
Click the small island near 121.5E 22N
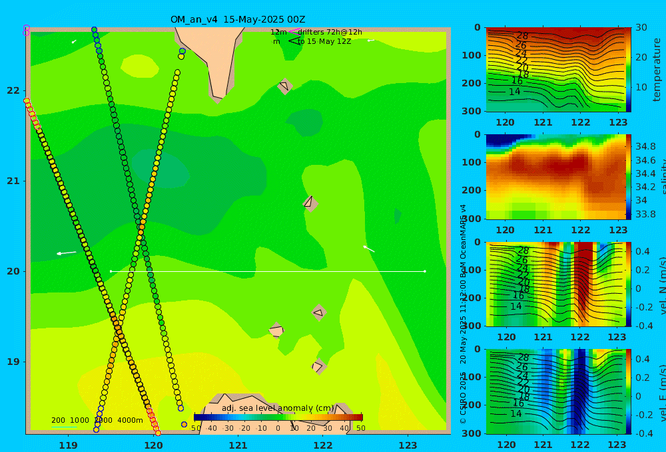coord(285,86)
